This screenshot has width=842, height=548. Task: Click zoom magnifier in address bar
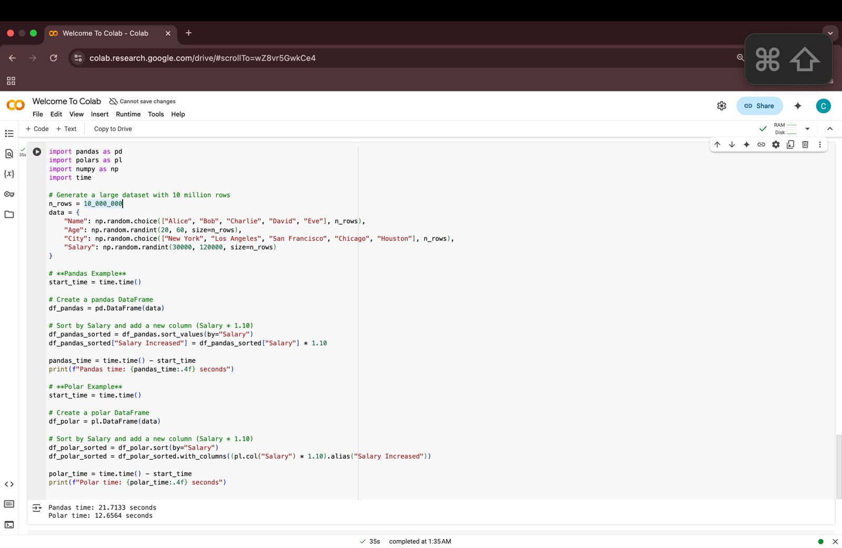tap(740, 58)
